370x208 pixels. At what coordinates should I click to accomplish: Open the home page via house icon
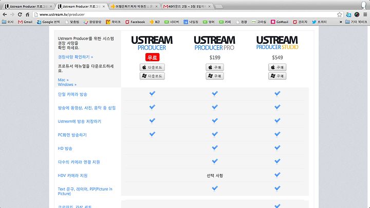pyautogui.click(x=28, y=14)
